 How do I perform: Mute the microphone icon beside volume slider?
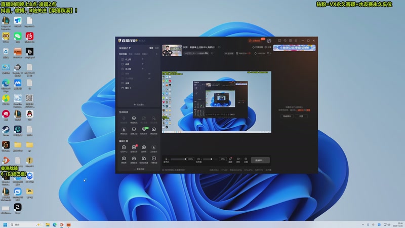pyautogui.click(x=166, y=159)
